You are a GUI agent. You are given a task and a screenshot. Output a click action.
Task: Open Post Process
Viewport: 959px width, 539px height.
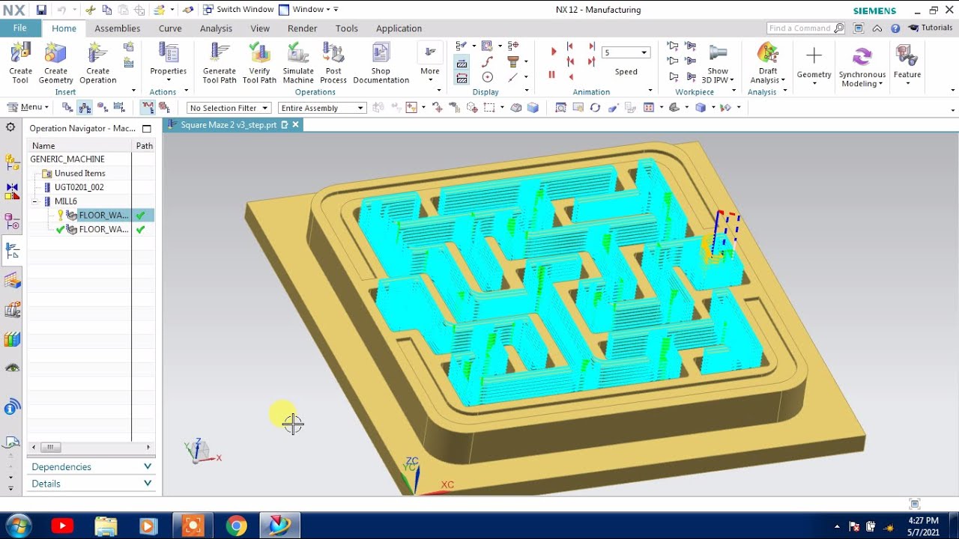click(x=333, y=62)
